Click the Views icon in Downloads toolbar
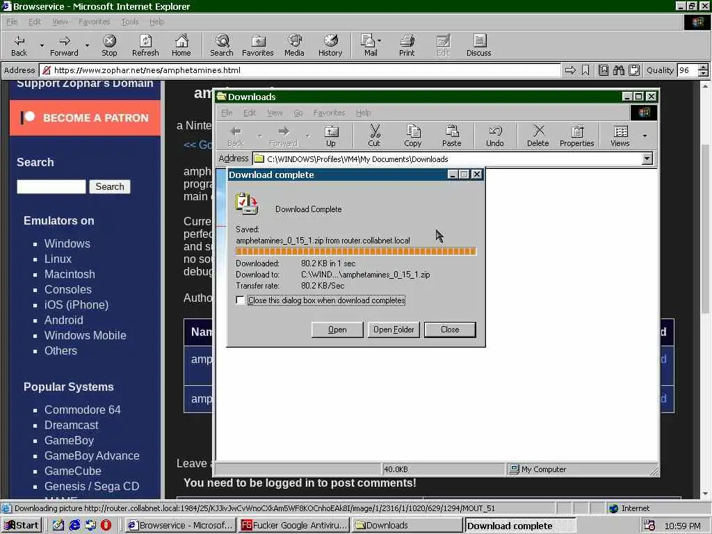The image size is (712, 534). coord(620,136)
